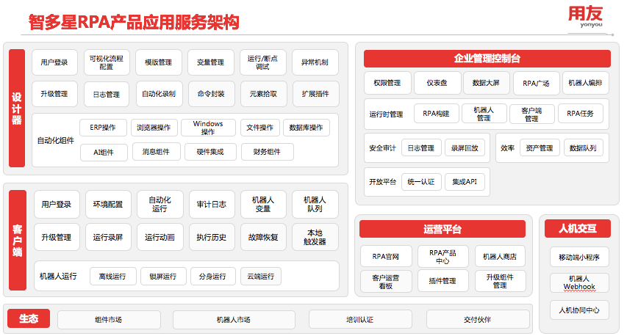Click the 生态 red label
Image resolution: width=627 pixels, height=336 pixels.
click(29, 318)
